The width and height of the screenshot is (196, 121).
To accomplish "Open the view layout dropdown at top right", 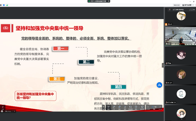I will coord(188,5).
